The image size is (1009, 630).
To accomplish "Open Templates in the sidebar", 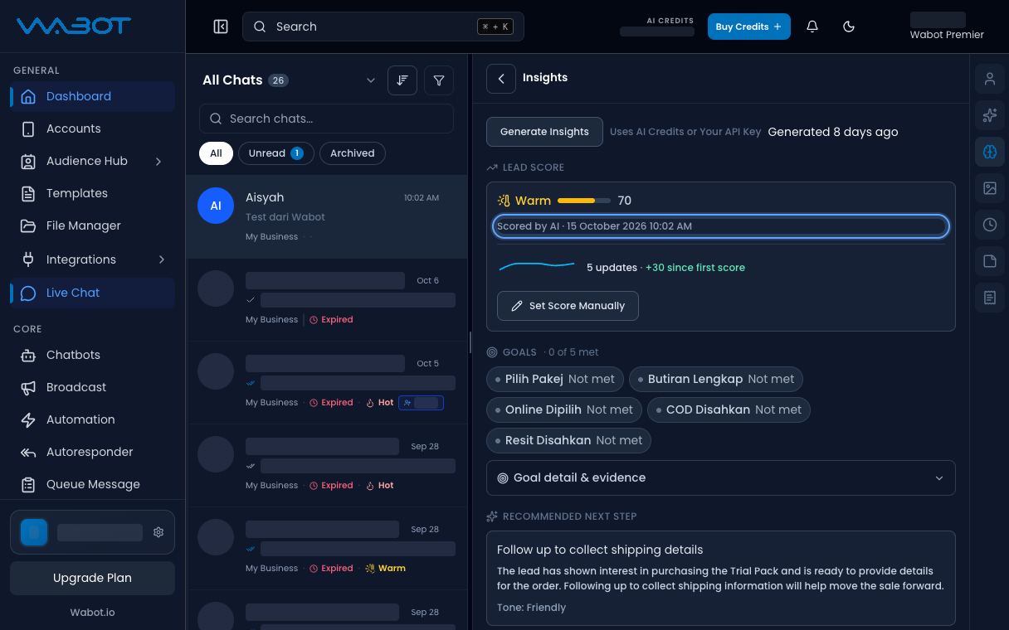I will tap(93, 193).
